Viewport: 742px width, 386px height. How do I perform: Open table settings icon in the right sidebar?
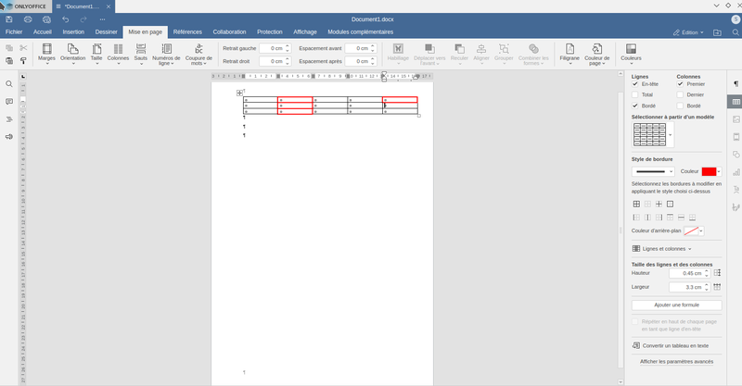[x=736, y=101]
